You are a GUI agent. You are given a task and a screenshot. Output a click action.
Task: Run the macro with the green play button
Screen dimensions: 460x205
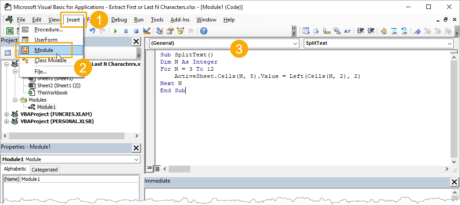point(116,31)
